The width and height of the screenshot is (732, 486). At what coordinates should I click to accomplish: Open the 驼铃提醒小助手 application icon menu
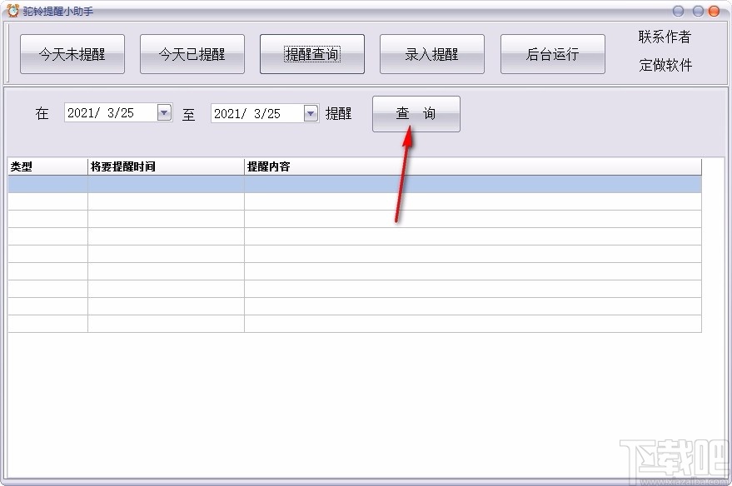tap(12, 11)
